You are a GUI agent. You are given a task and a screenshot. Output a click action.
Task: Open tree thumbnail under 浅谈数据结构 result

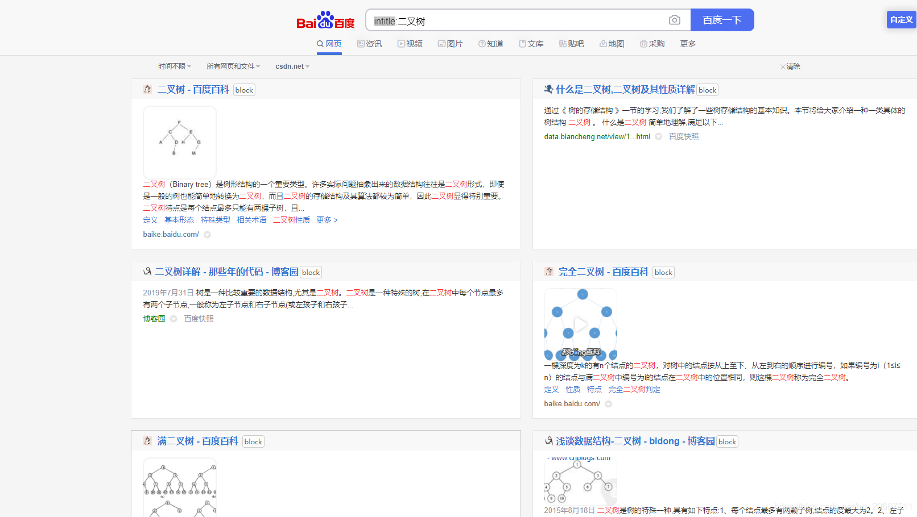point(581,481)
